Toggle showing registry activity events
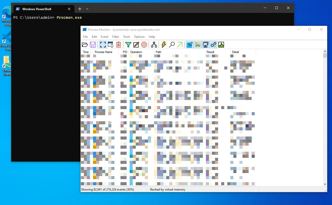This screenshot has height=205, width=332. (x=189, y=44)
